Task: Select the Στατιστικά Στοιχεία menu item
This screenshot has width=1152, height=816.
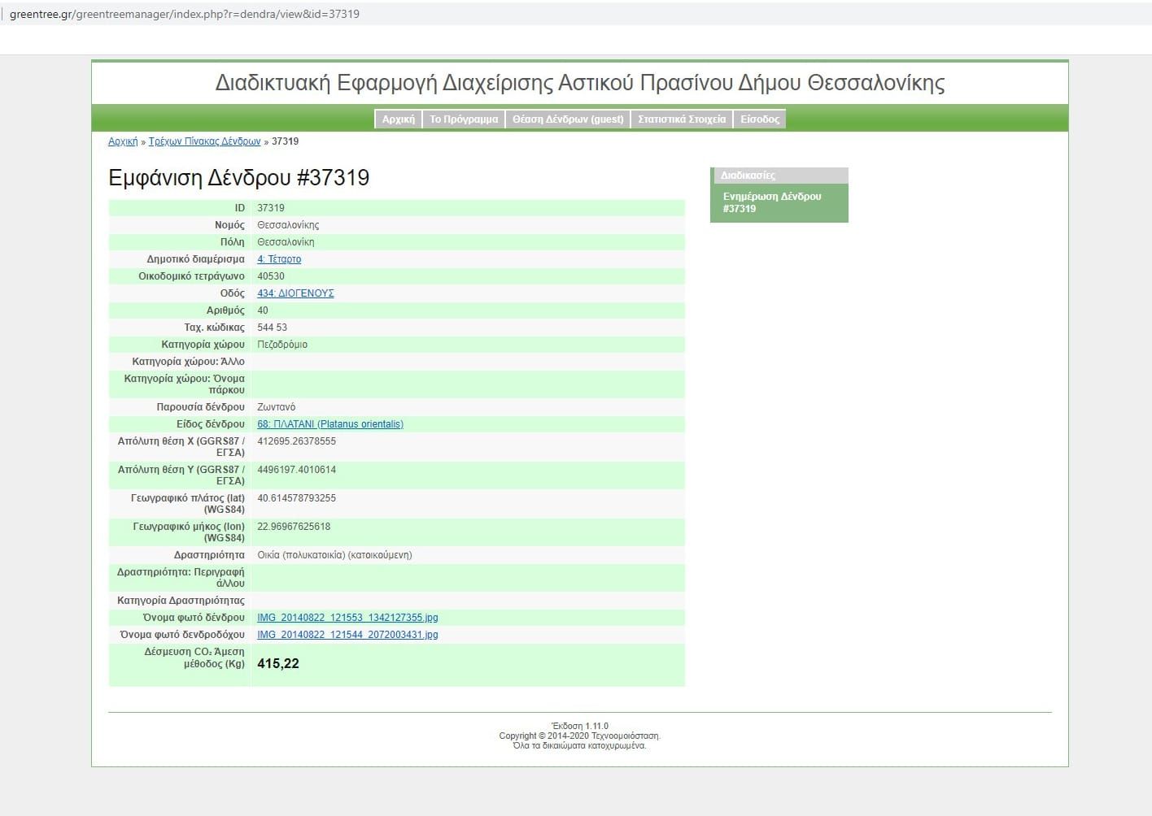Action: pos(682,119)
